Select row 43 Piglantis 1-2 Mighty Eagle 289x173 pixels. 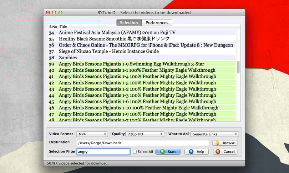click(142, 89)
